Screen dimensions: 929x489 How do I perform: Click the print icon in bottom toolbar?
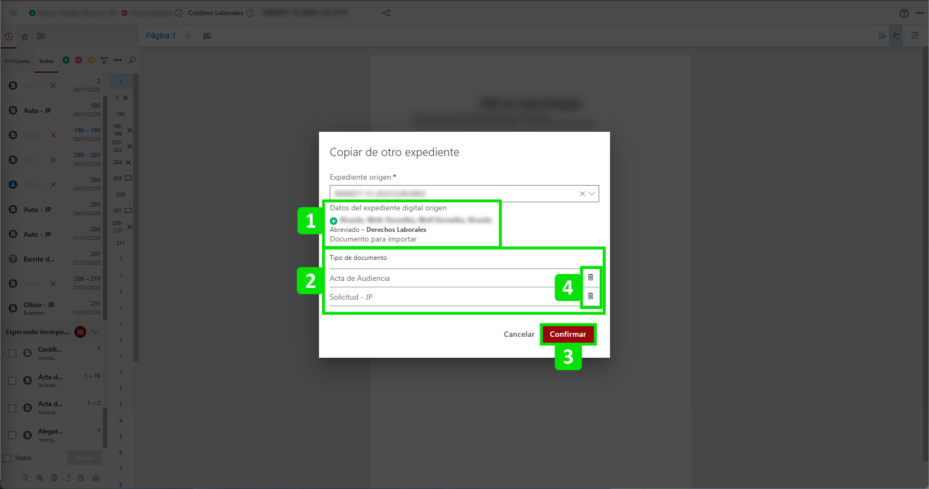(x=96, y=478)
